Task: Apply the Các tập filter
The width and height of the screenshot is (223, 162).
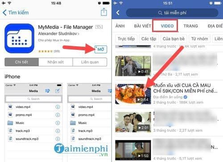Action: tap(149, 39)
